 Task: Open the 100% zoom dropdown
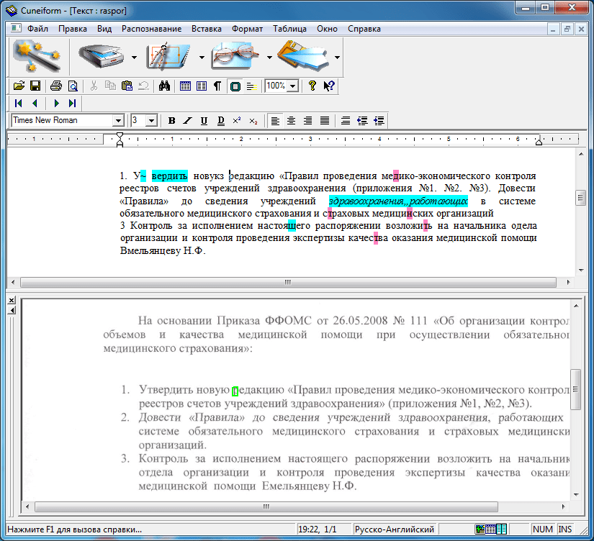(x=293, y=86)
